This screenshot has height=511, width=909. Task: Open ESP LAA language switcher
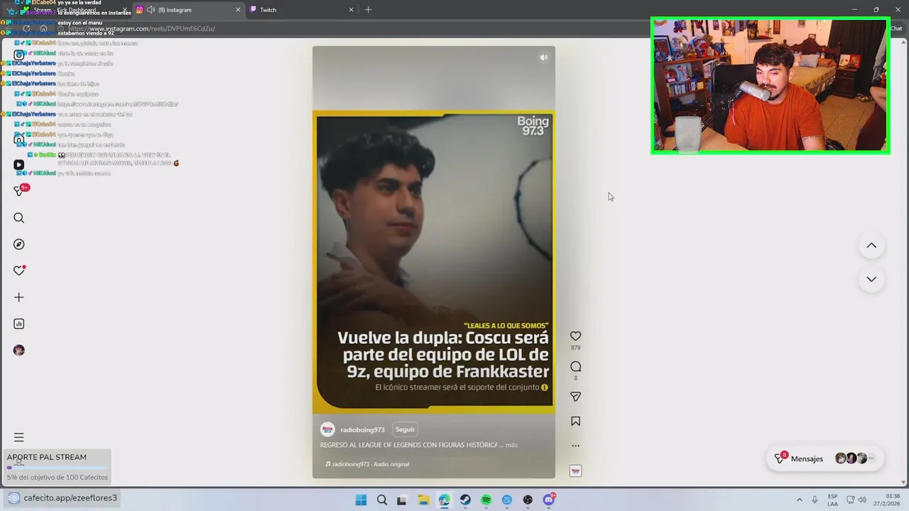[832, 500]
